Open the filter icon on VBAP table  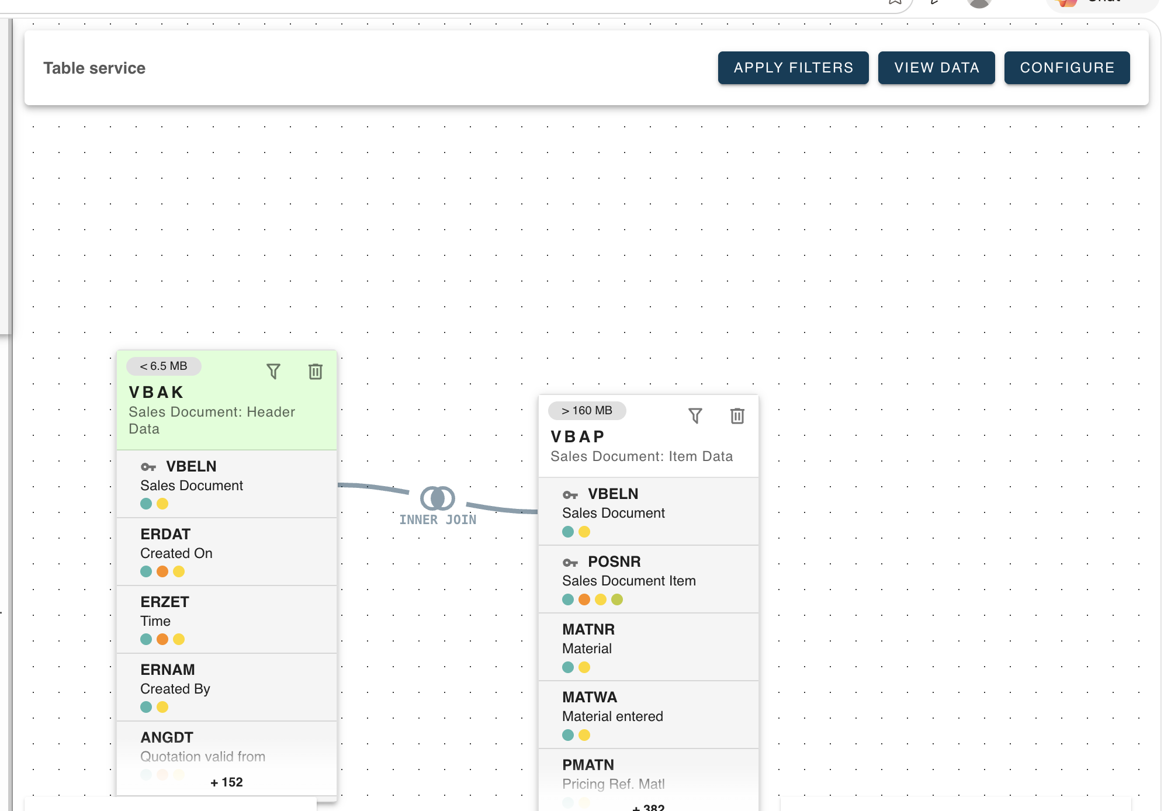click(x=695, y=416)
